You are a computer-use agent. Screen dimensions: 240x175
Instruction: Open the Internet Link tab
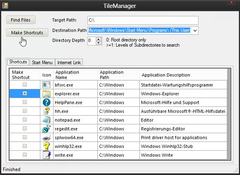click(69, 63)
